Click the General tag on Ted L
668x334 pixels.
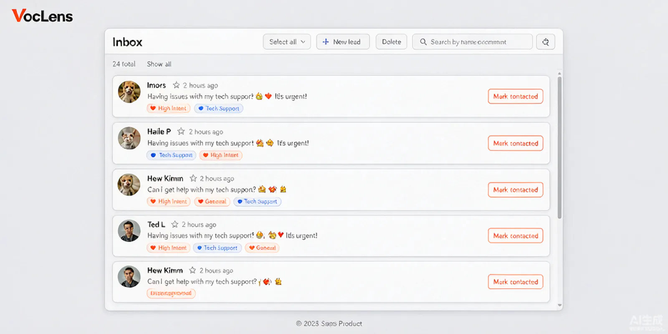click(x=262, y=248)
